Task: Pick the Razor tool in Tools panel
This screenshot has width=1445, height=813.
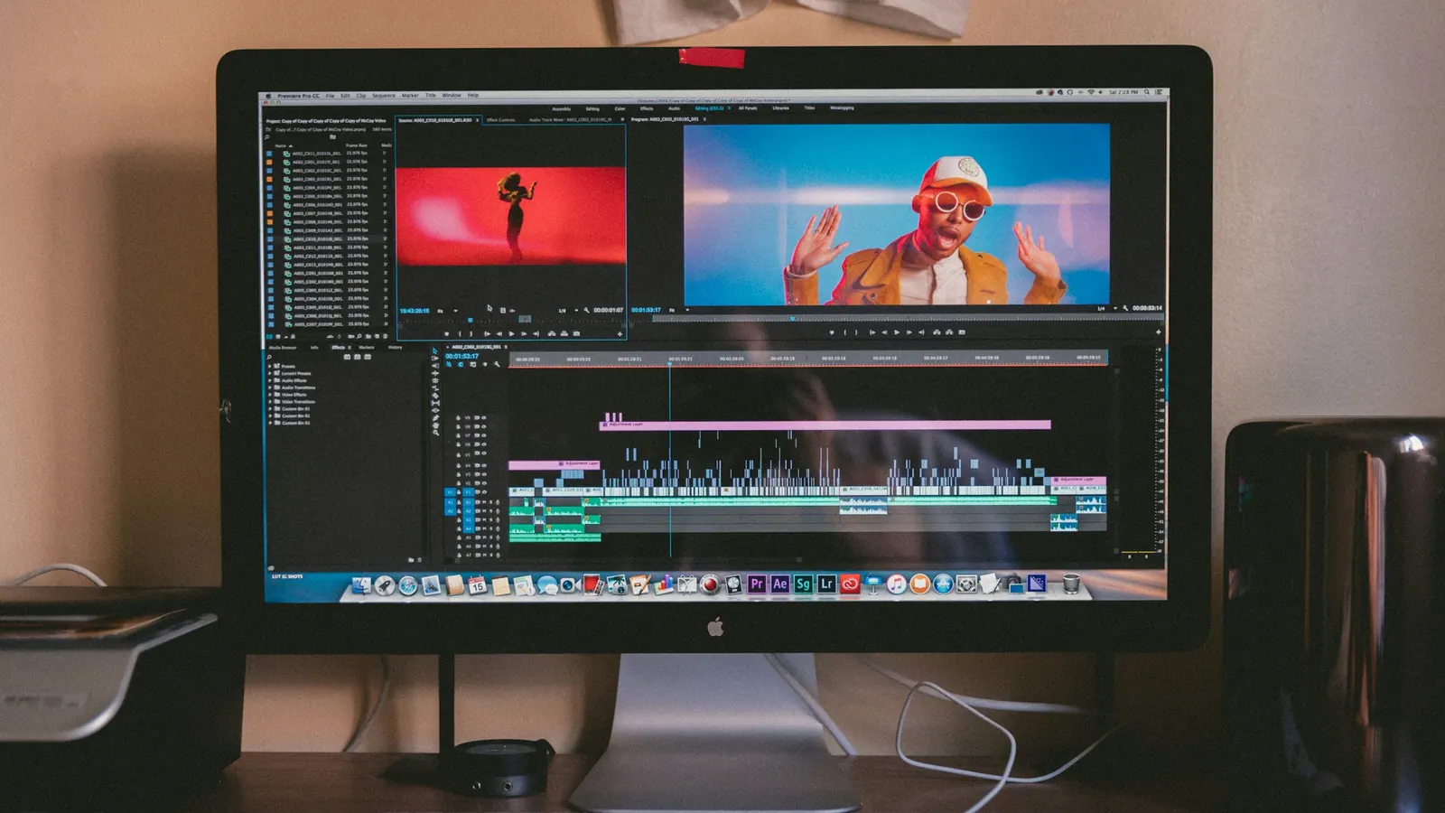Action: 435,396
